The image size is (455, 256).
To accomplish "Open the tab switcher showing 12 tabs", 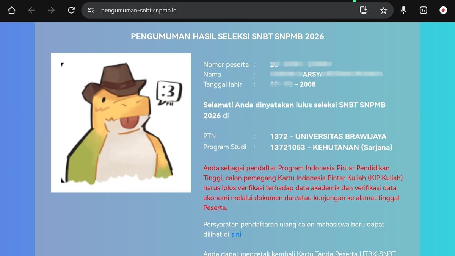I will click(424, 11).
